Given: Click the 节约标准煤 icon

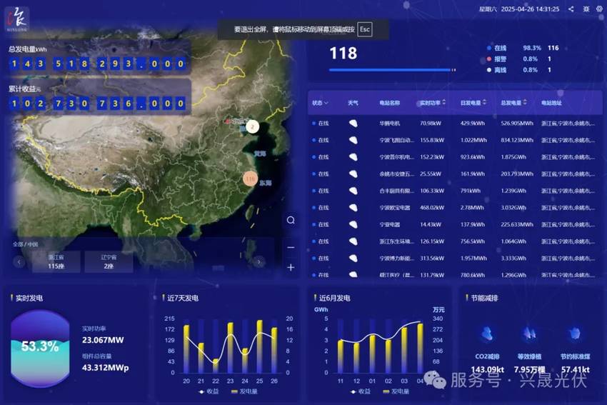Looking at the screenshot, I should click(x=574, y=334).
